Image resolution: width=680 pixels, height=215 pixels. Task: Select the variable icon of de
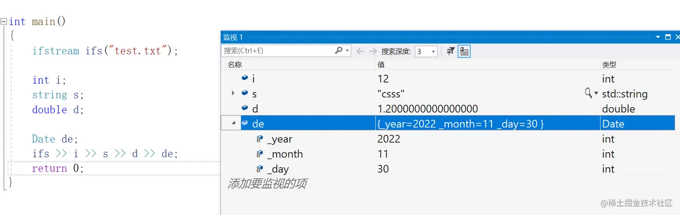coord(245,123)
